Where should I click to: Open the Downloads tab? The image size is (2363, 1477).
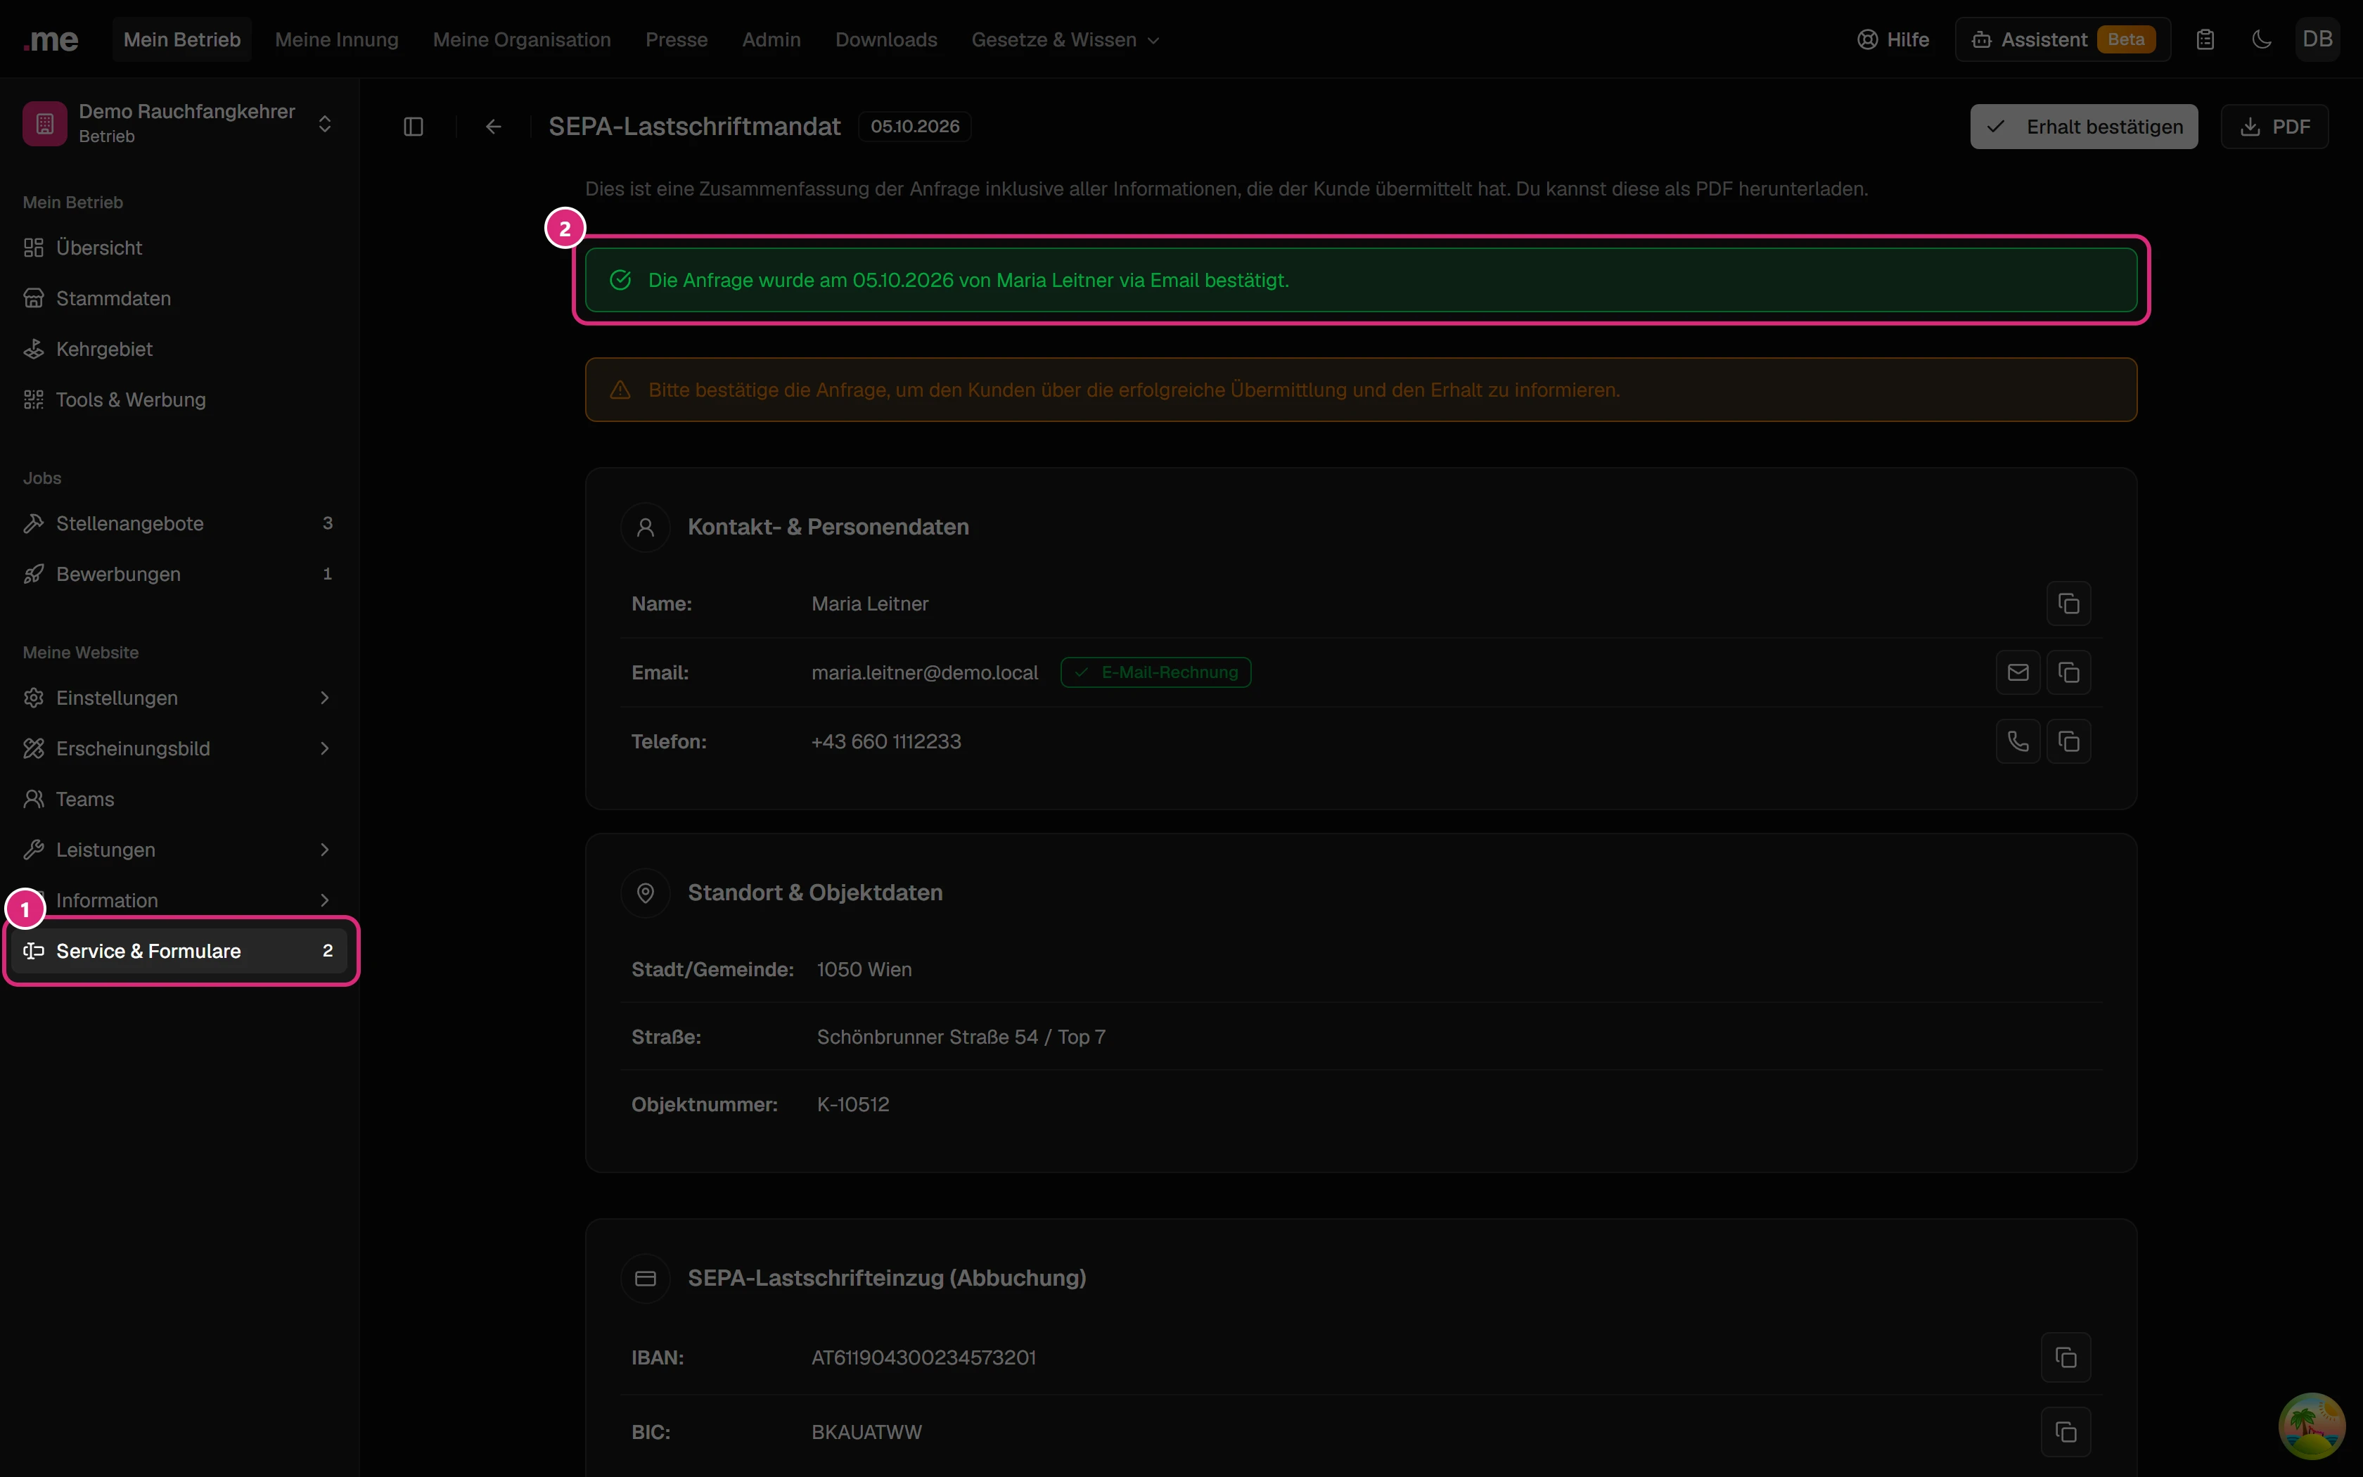(x=885, y=40)
